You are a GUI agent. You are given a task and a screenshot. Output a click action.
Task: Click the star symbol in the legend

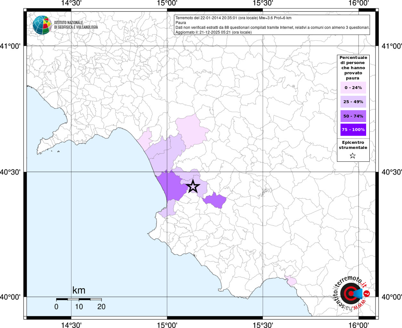tap(353, 156)
